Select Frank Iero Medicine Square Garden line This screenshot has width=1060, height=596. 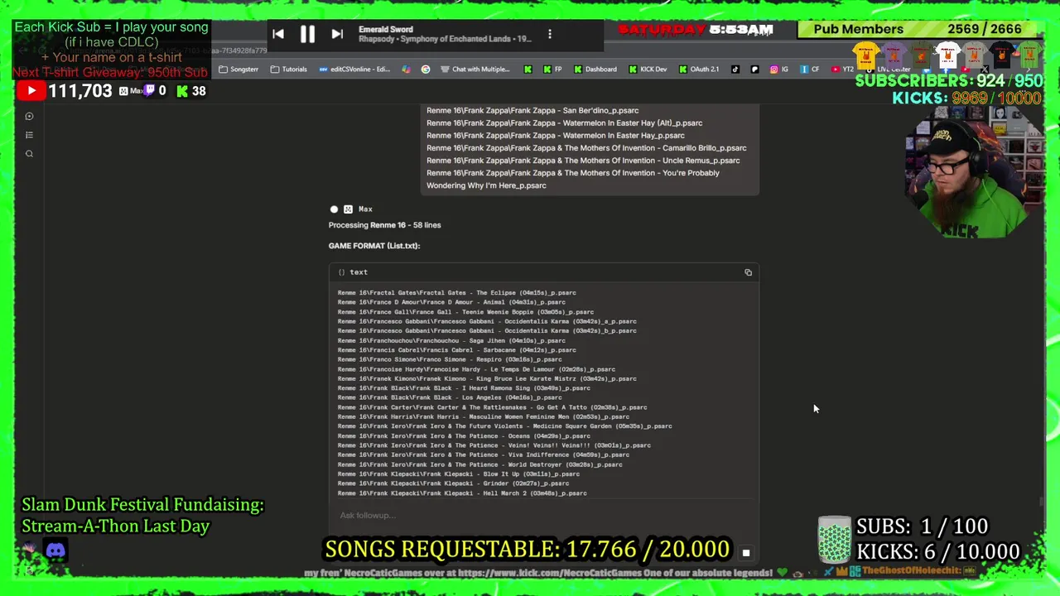click(x=504, y=426)
